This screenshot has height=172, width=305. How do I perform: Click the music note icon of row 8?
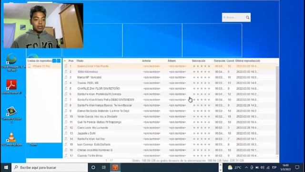pos(66,105)
